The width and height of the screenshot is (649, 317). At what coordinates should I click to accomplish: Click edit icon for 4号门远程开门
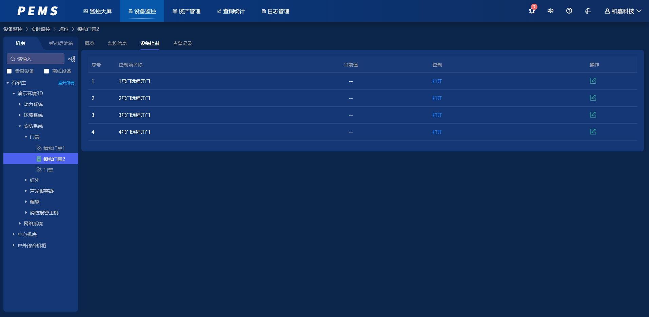point(593,132)
